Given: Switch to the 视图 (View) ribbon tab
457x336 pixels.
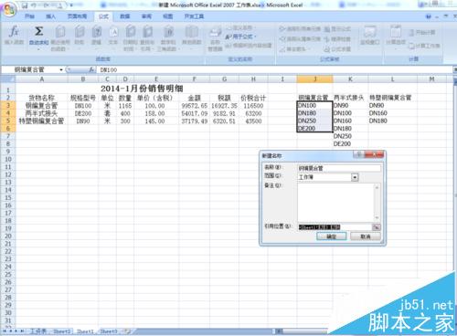Looking at the screenshot, I should pos(167,16).
